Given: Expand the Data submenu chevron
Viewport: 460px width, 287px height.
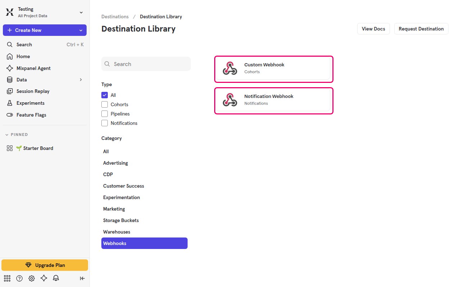Looking at the screenshot, I should (81, 80).
